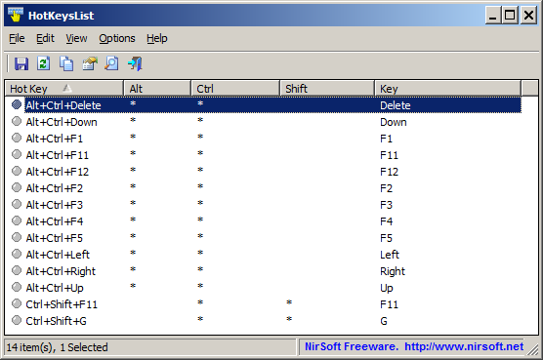
Task: Minimize the HotKeysList window
Action: [493, 16]
